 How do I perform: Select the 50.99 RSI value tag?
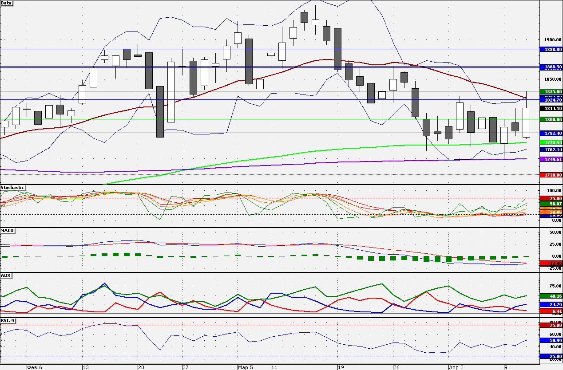click(x=551, y=340)
